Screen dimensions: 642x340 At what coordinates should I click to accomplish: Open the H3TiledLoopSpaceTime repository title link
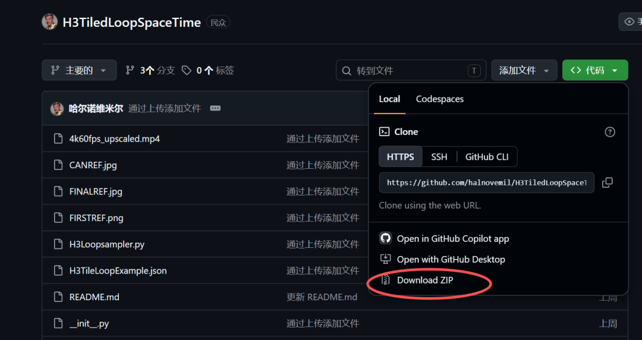click(x=131, y=22)
